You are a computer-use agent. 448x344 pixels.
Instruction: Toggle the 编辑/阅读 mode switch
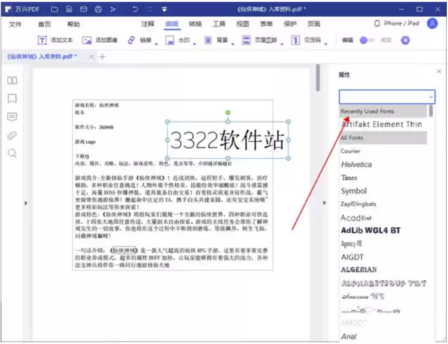[367, 40]
